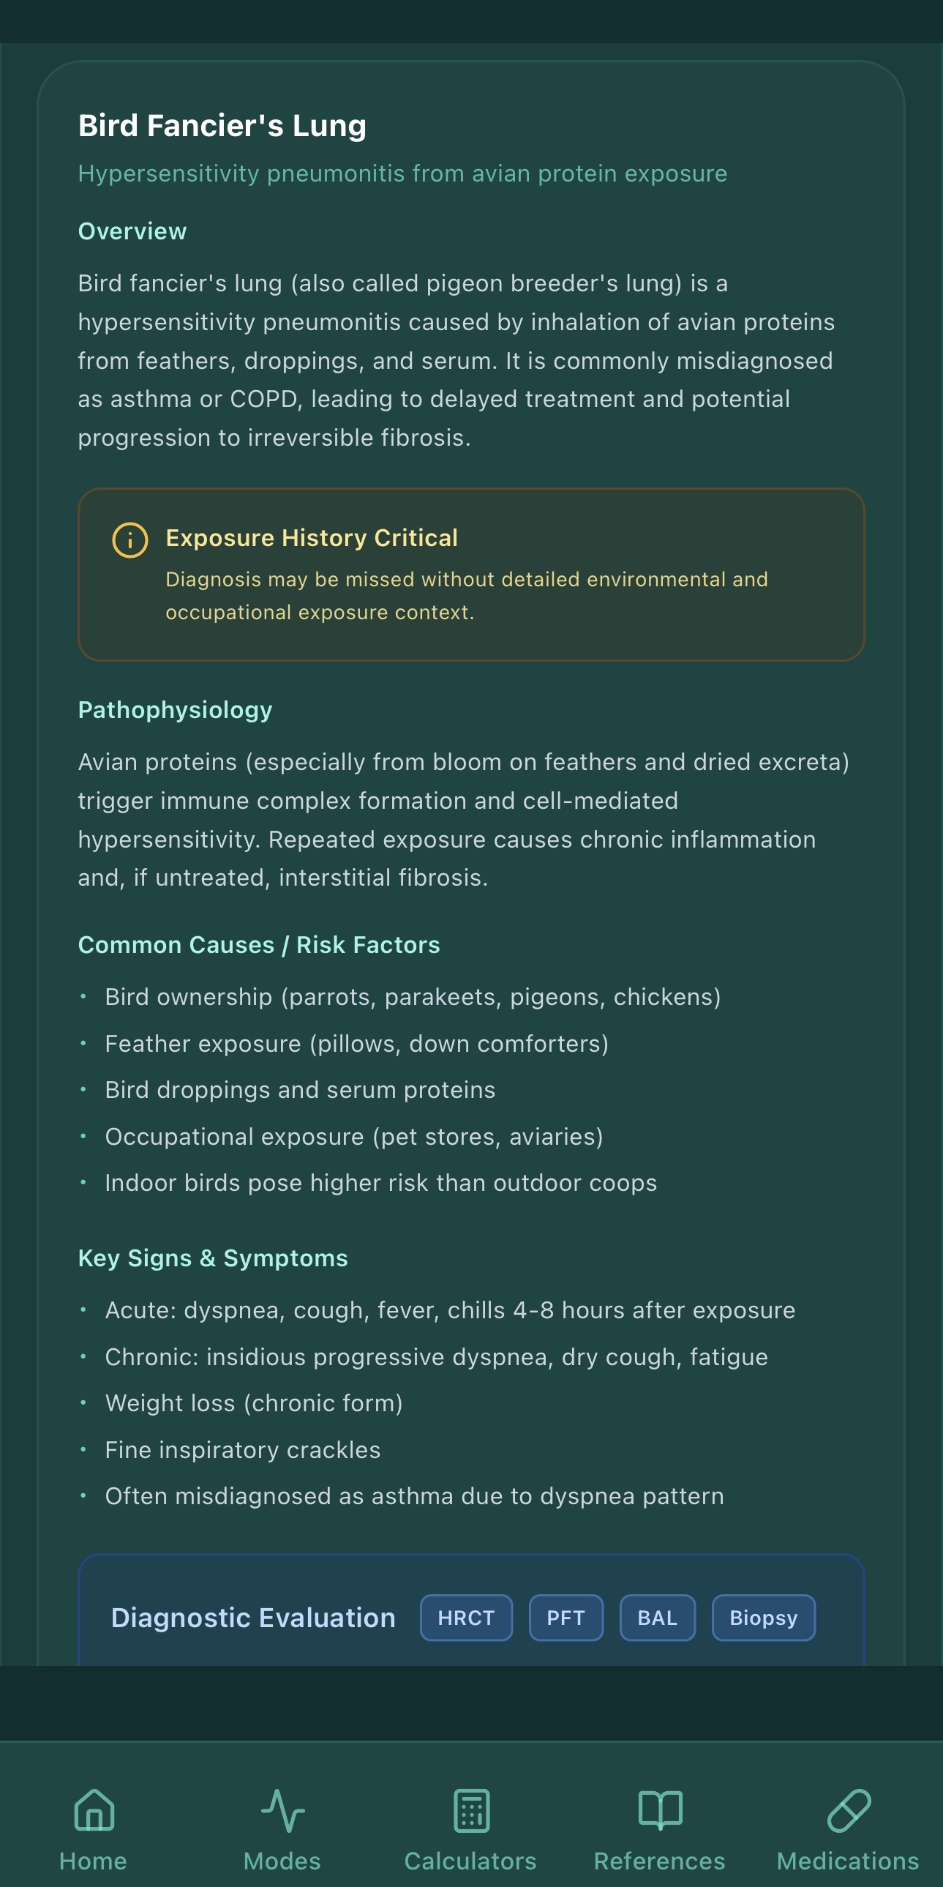Screen dimensions: 943x1887
Task: Collapse Common Causes / Risk Factors section
Action: (258, 945)
